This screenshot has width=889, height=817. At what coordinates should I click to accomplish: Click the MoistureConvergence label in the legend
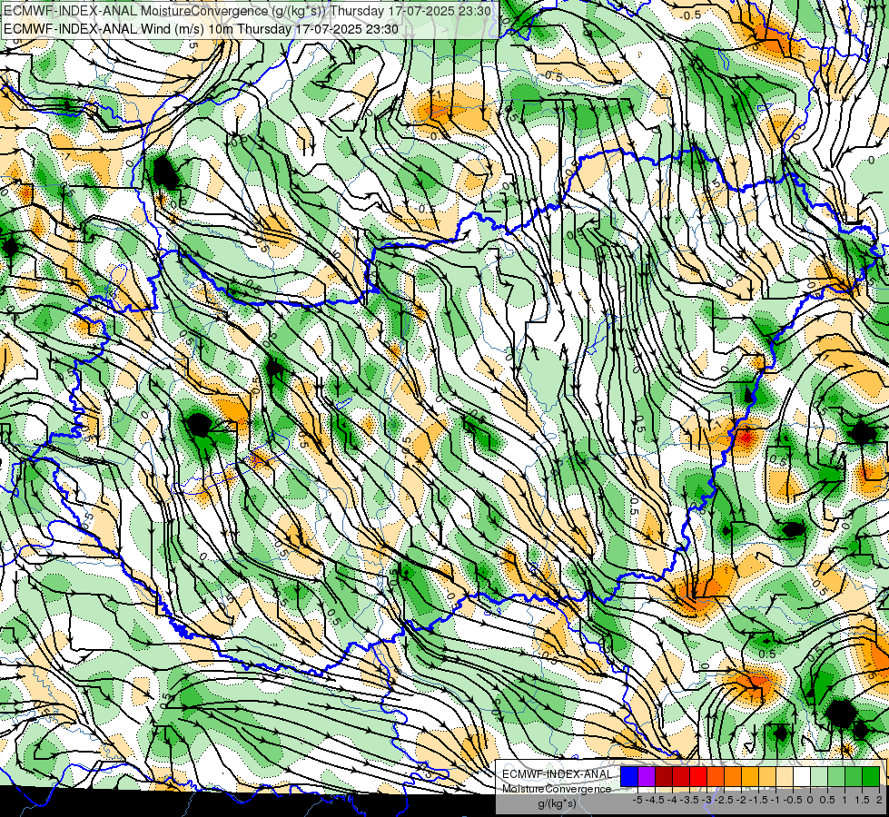(x=557, y=789)
